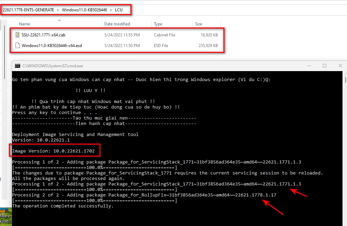Close the cmd.exe window
347x226 pixels.
340,66
